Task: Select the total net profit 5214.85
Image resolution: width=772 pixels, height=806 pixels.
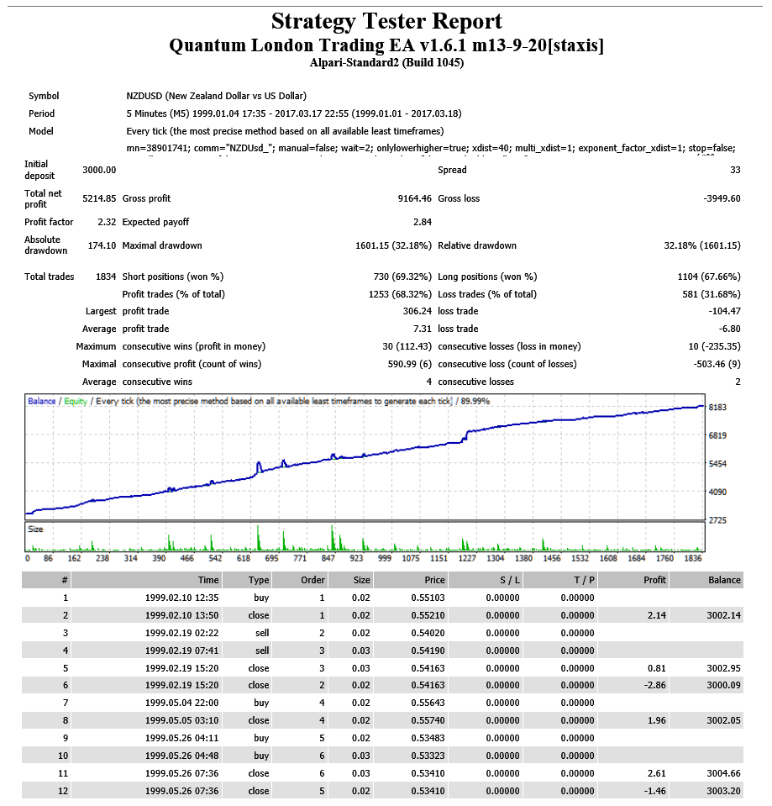Action: (99, 198)
